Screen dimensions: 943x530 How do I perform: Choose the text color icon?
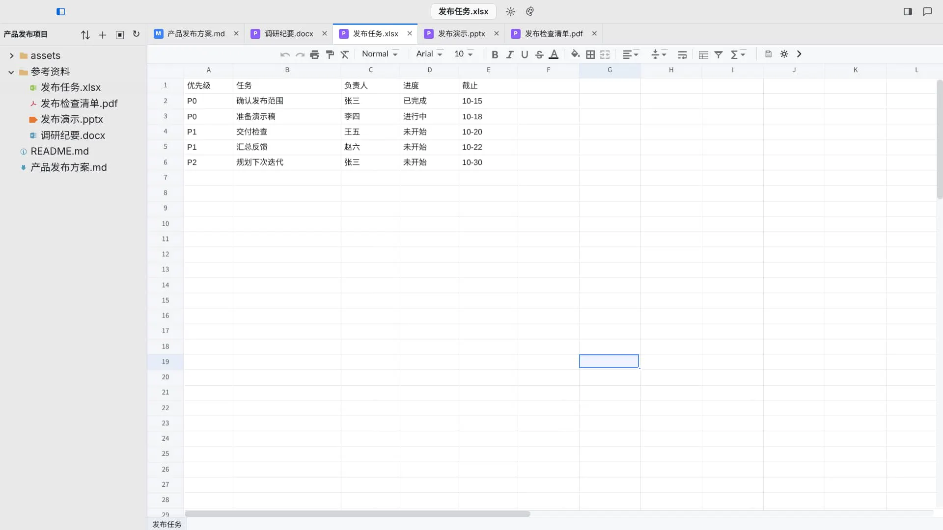(554, 54)
